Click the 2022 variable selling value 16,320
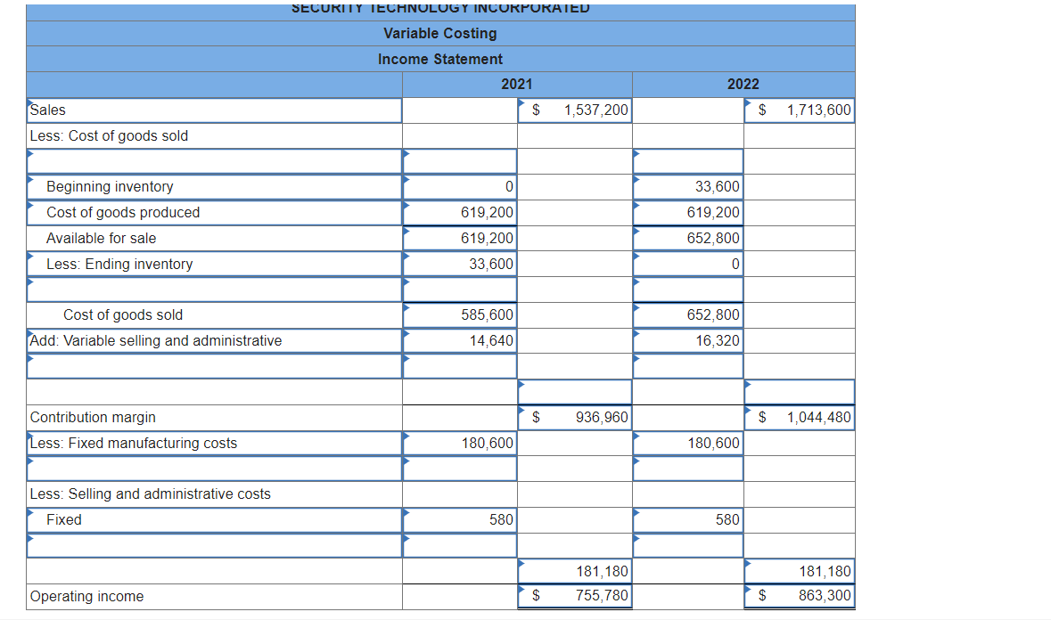Image resolution: width=1051 pixels, height=620 pixels. click(687, 341)
